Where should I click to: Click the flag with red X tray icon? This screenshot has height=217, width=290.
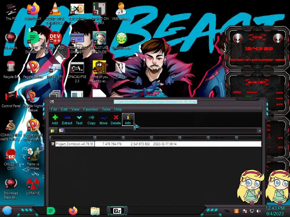click(x=245, y=211)
